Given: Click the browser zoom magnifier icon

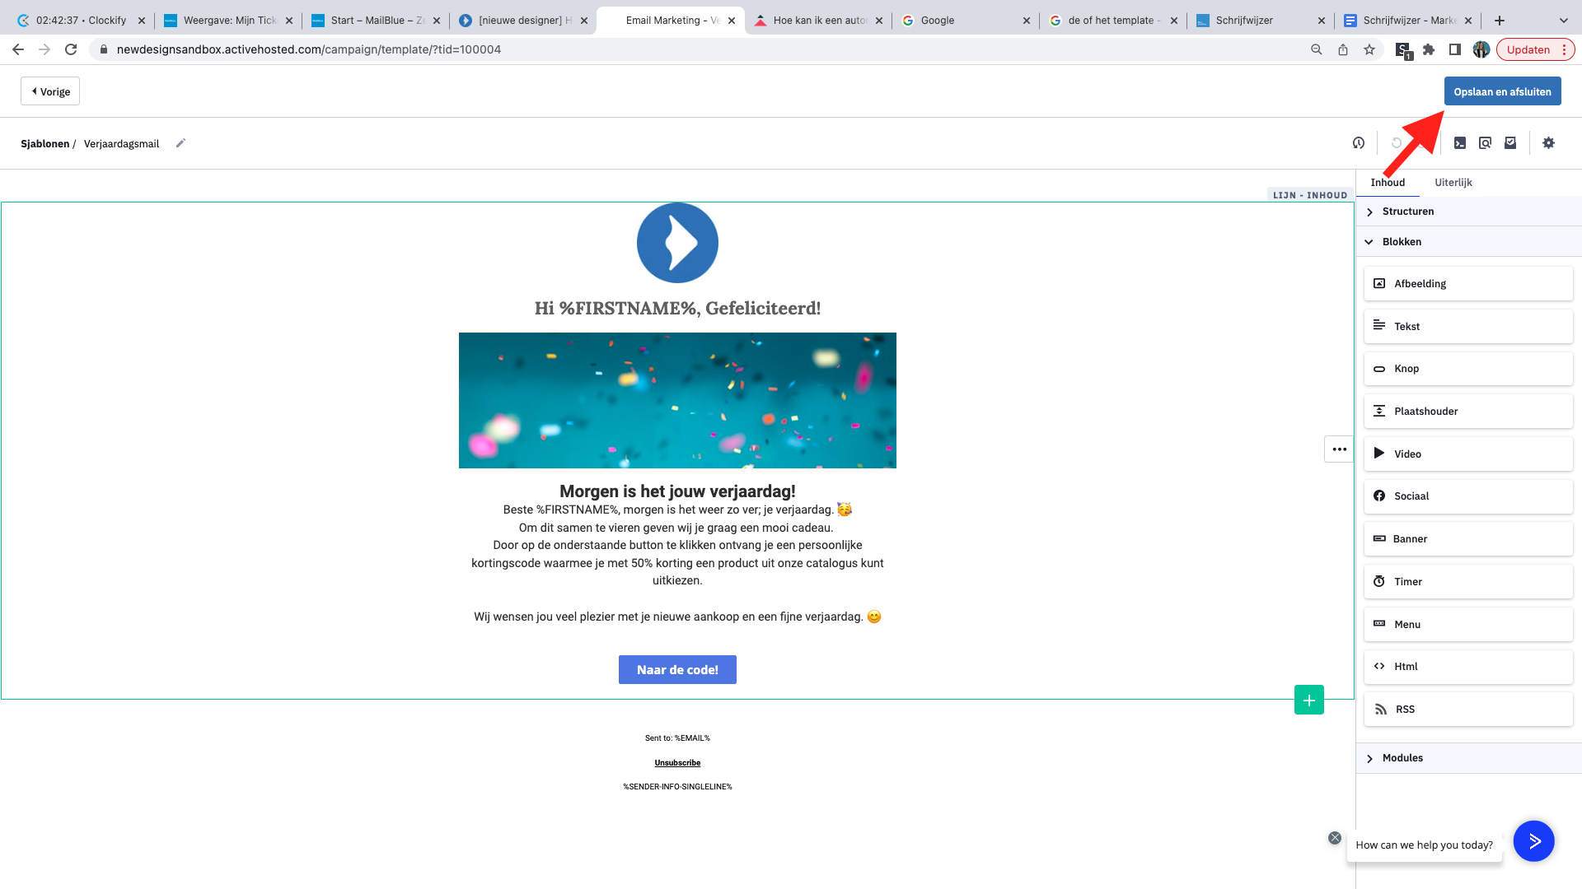Looking at the screenshot, I should coord(1317,49).
